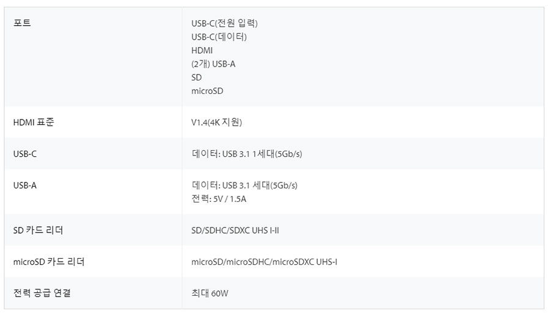Click the HDMI 표준 label
The image size is (550, 316).
pyautogui.click(x=34, y=122)
